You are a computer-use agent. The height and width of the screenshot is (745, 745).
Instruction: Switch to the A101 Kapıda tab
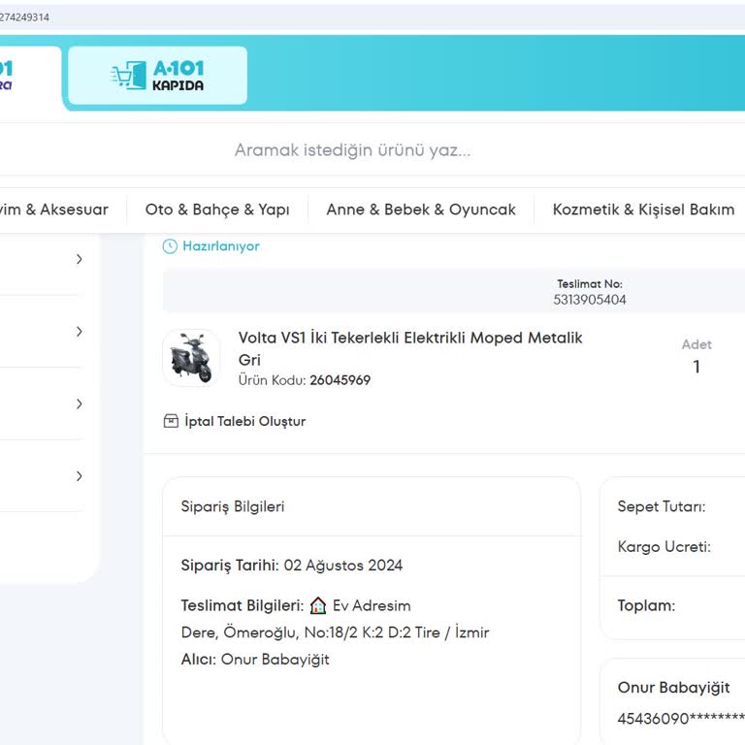pos(157,76)
